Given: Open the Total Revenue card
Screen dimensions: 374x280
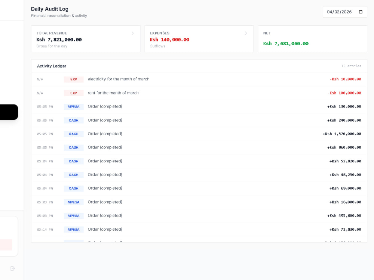Looking at the screenshot, I should 86,39.
